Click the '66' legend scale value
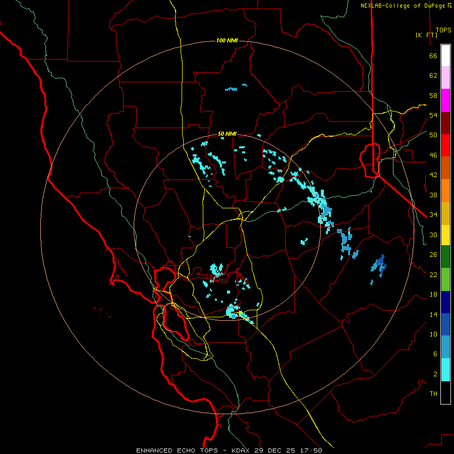Image resolution: width=454 pixels, height=454 pixels. 433,55
